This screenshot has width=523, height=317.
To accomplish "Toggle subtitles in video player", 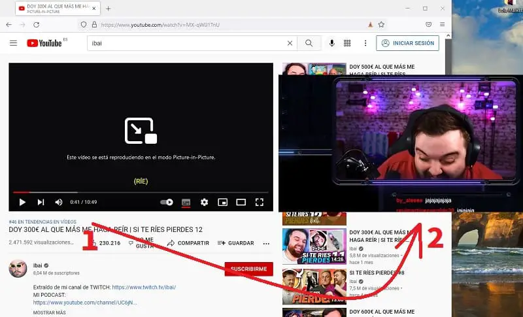I will [186, 202].
